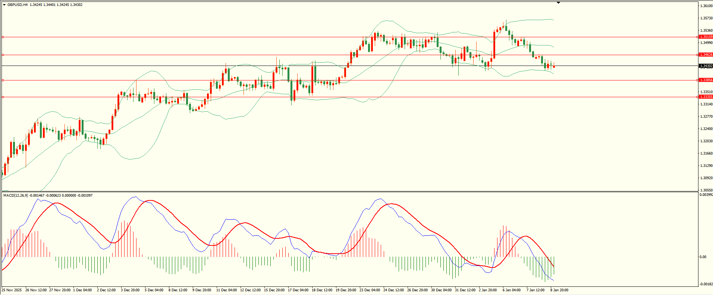Click the 1.32030 value on the price scale

(706, 141)
